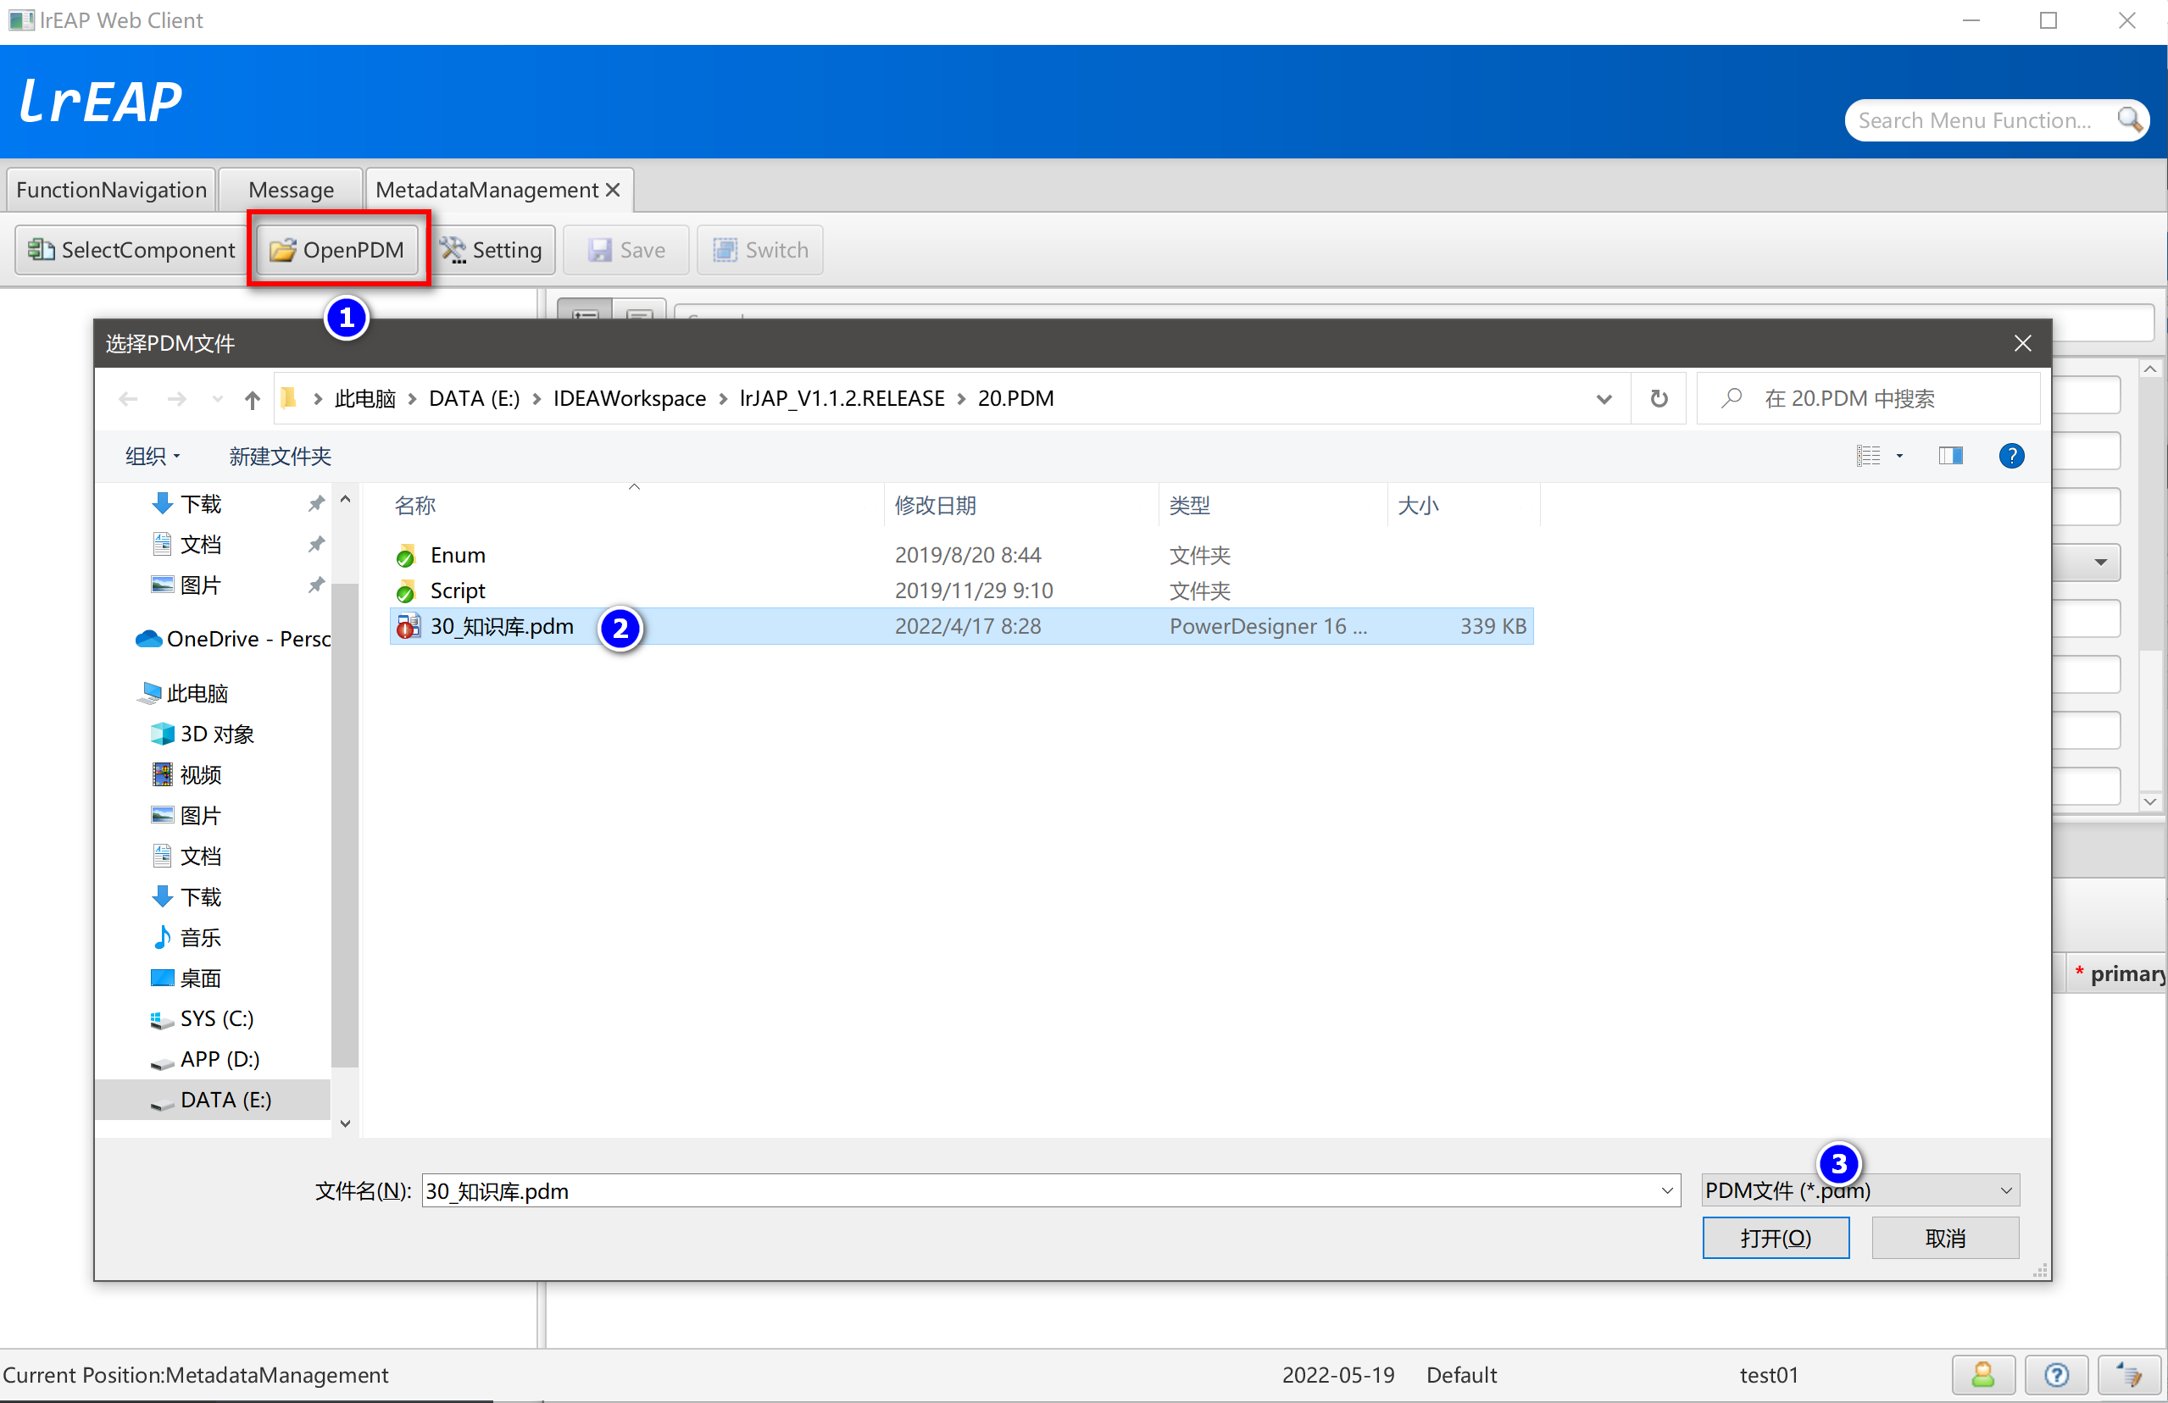
Task: Toggle the preview pane icon
Action: coord(1950,456)
